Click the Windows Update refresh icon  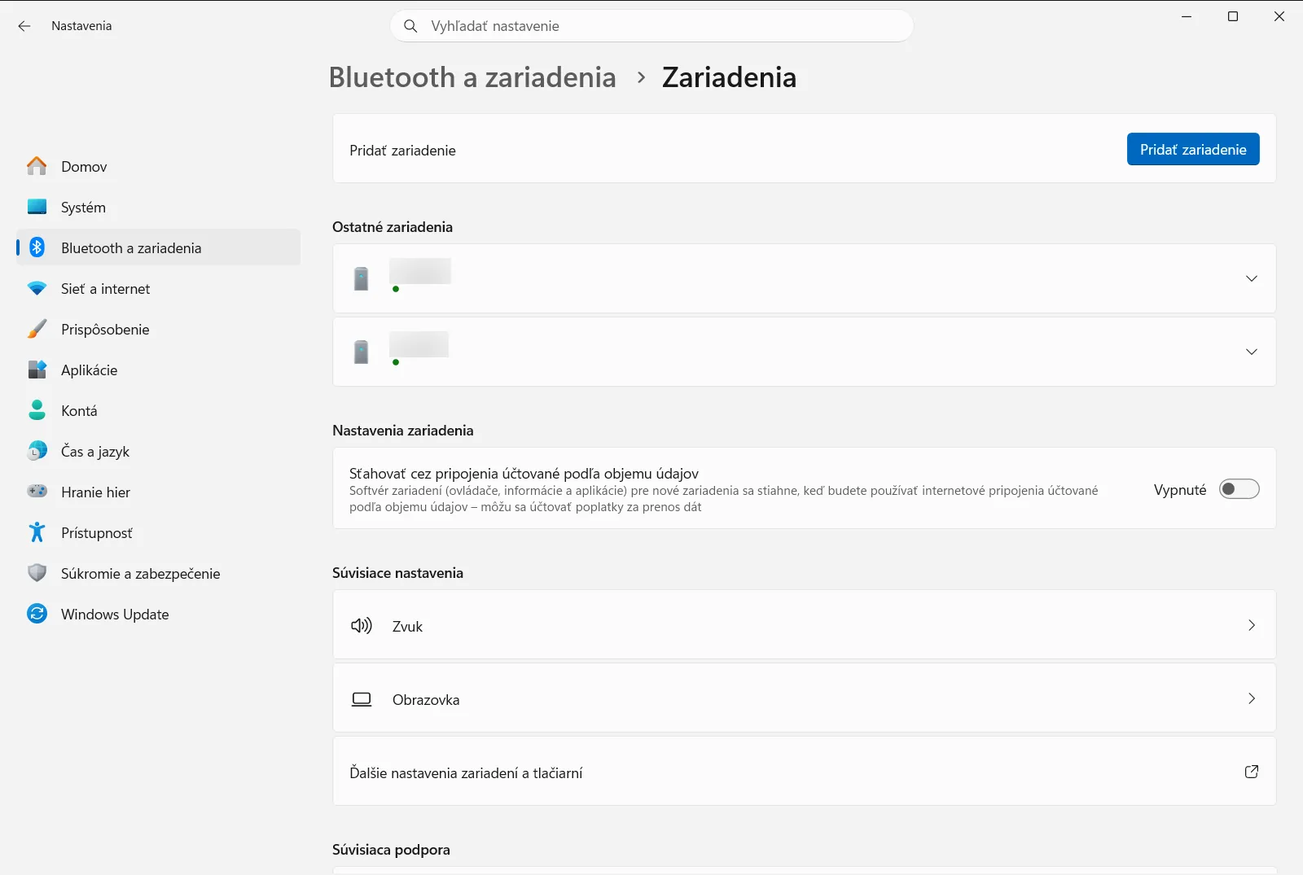[37, 614]
